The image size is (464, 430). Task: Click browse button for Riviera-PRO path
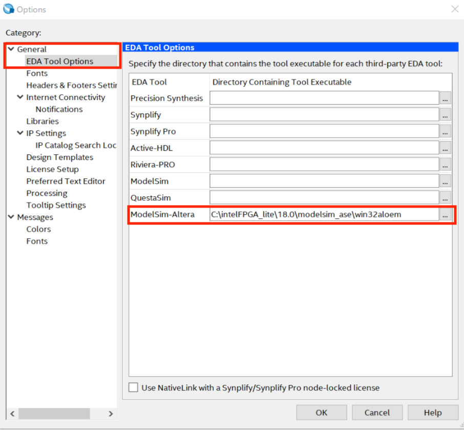[x=445, y=165]
